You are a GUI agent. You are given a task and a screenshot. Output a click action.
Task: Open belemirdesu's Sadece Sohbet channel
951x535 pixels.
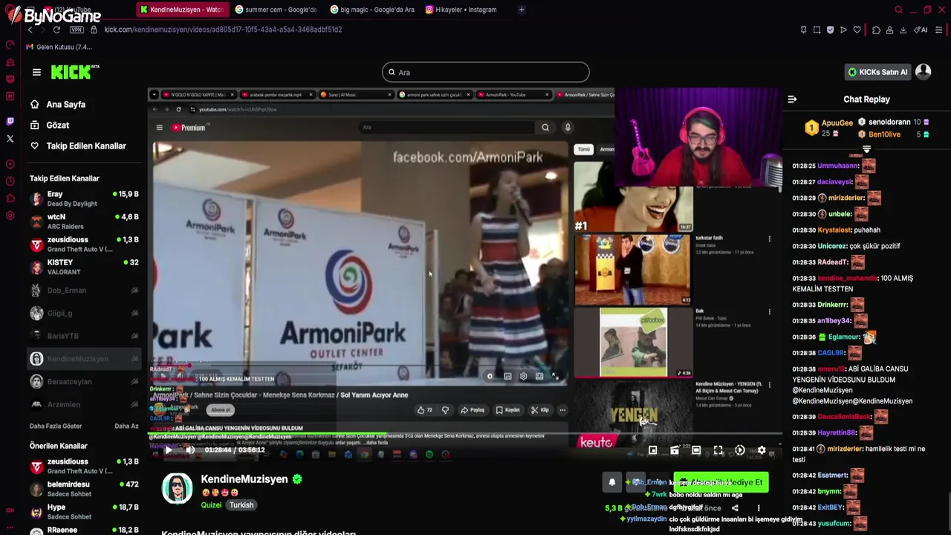(x=84, y=489)
